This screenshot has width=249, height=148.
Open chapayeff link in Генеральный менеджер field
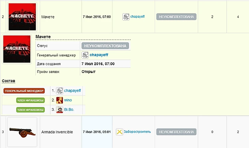pyautogui.click(x=99, y=55)
